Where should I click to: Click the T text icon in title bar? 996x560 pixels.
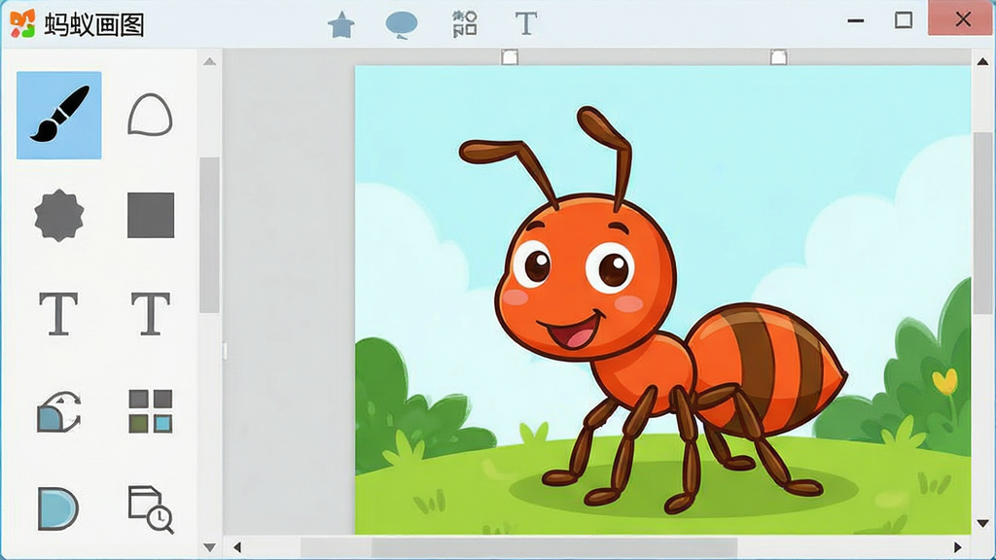coord(526,24)
